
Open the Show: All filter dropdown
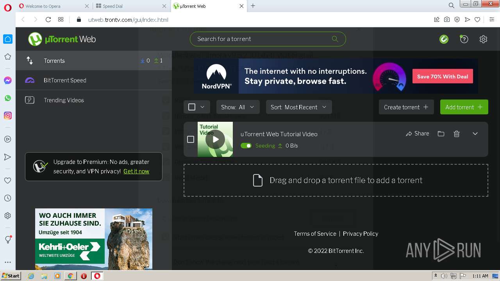[238, 107]
